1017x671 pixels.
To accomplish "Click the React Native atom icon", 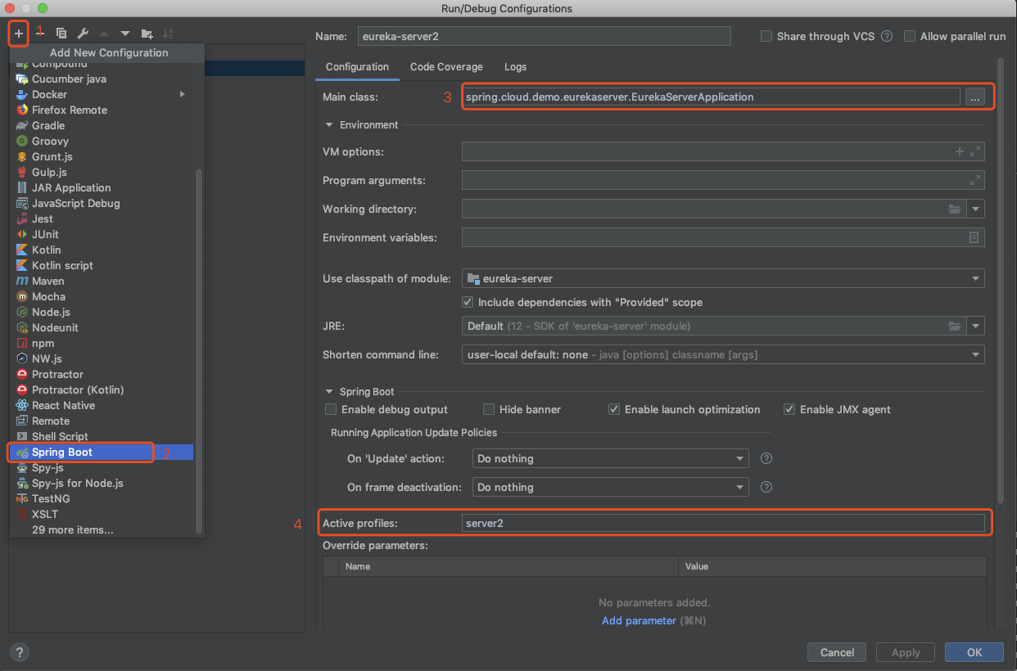I will coord(22,406).
